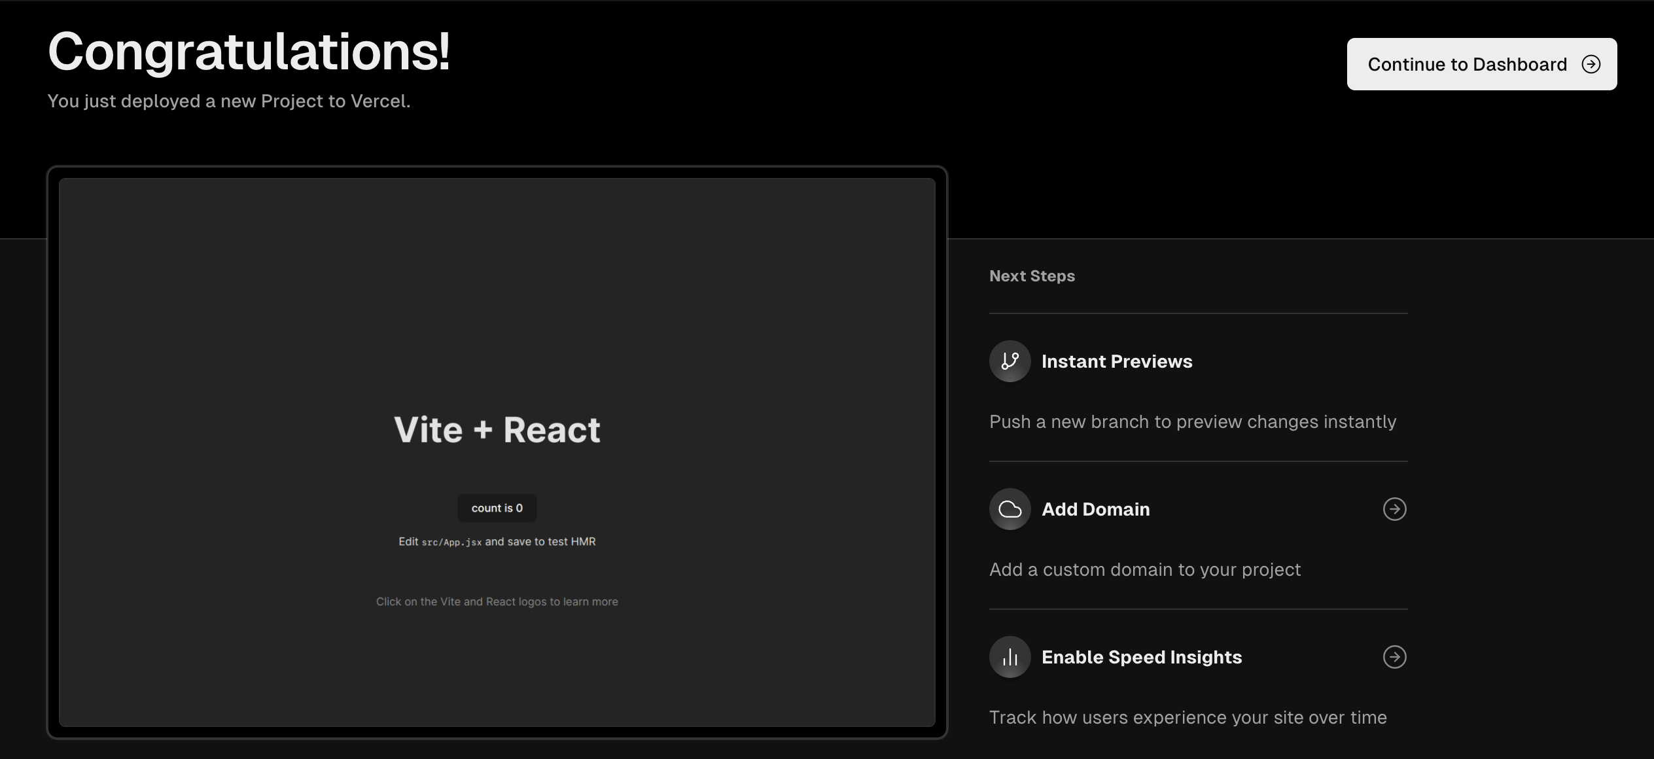Viewport: 1654px width, 759px height.
Task: Open the deployed Vite + React preview thumbnail
Action: [x=497, y=452]
